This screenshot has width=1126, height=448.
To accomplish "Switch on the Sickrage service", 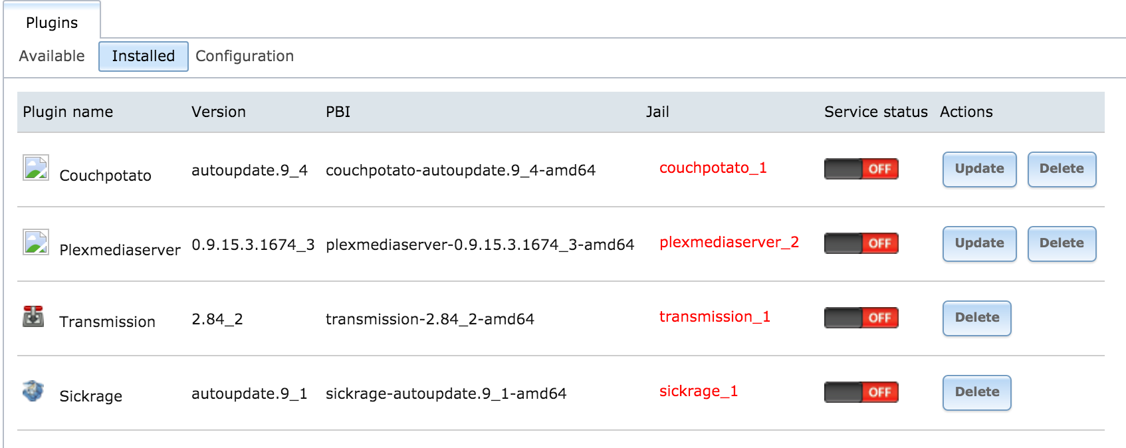I will [861, 392].
